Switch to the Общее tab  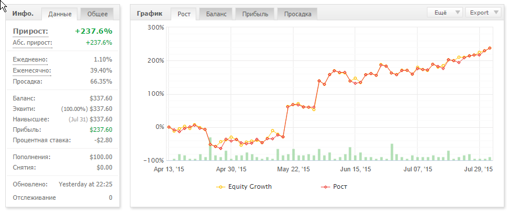97,14
